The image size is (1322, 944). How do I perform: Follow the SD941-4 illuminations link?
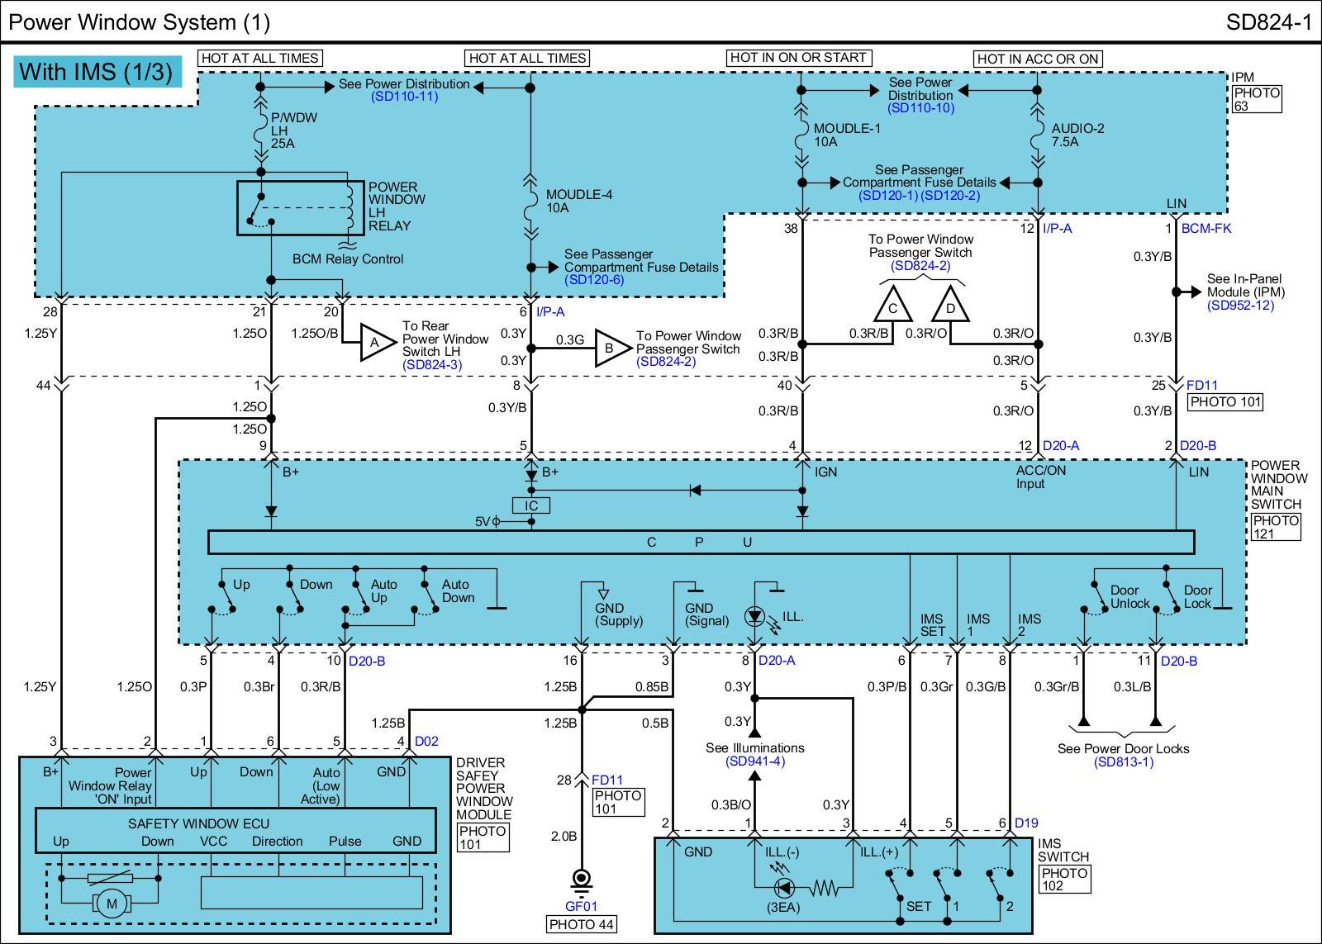coord(754,761)
